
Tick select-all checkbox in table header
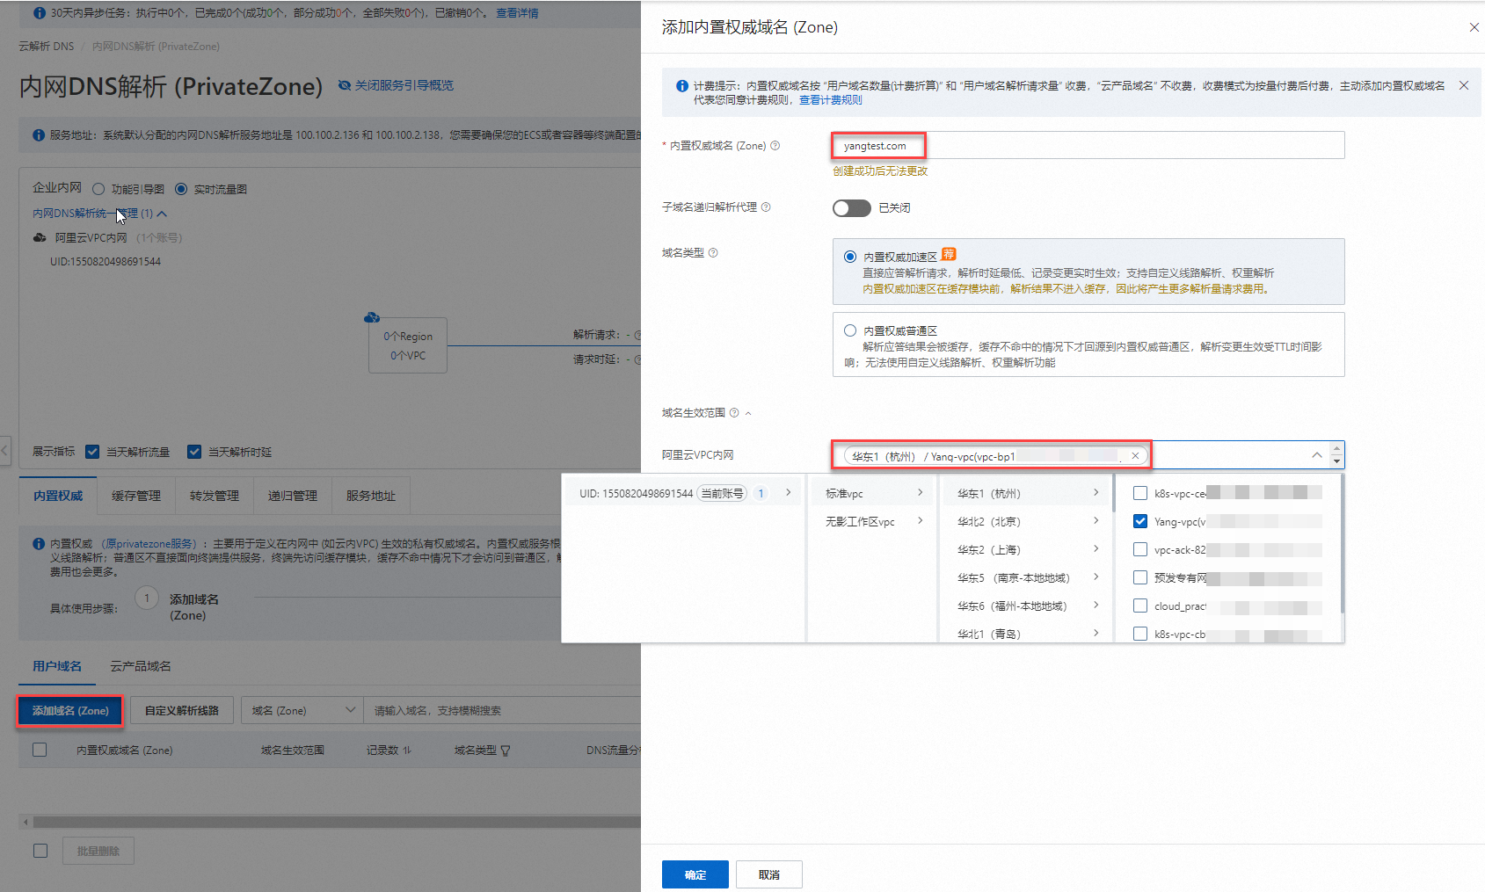click(40, 750)
